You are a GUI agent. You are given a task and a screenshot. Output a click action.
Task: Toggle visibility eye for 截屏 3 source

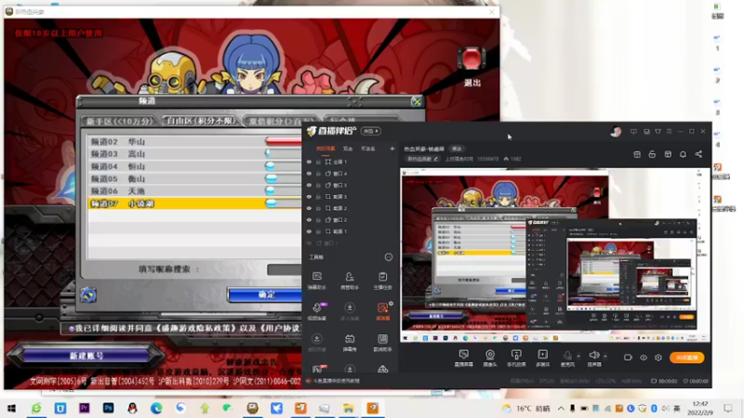[x=309, y=197]
